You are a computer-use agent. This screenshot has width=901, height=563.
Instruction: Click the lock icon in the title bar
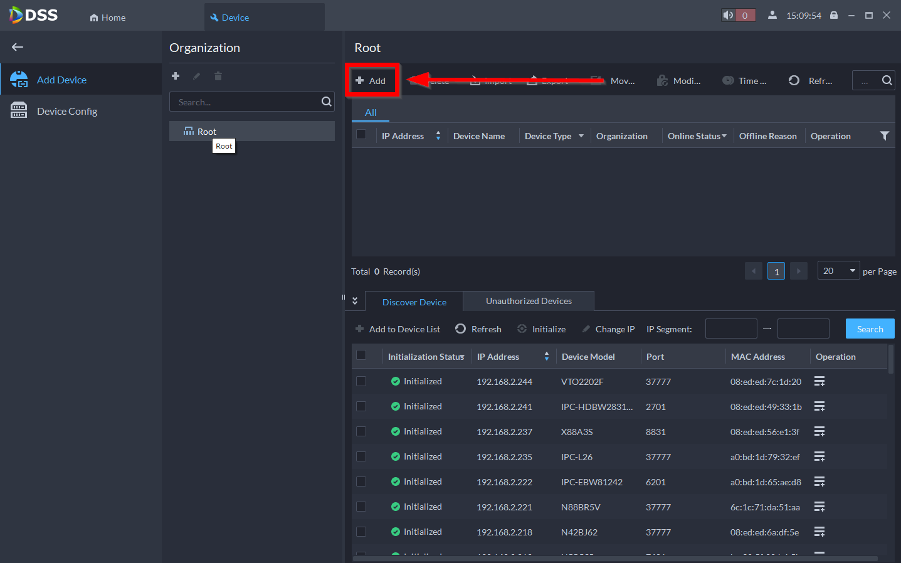(x=834, y=15)
